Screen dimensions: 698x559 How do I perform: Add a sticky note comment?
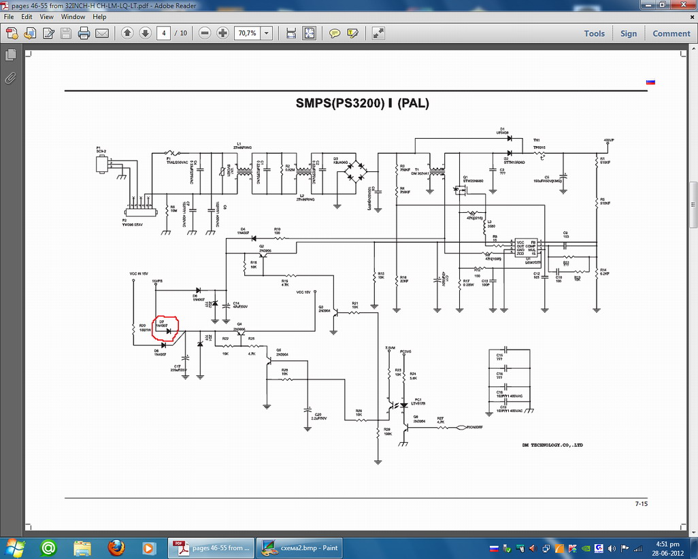(334, 33)
